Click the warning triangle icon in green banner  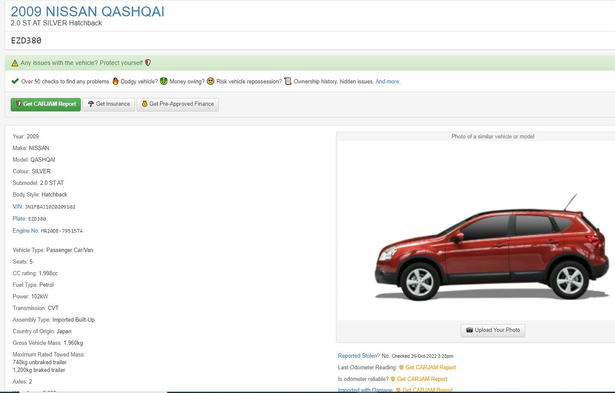coord(15,63)
